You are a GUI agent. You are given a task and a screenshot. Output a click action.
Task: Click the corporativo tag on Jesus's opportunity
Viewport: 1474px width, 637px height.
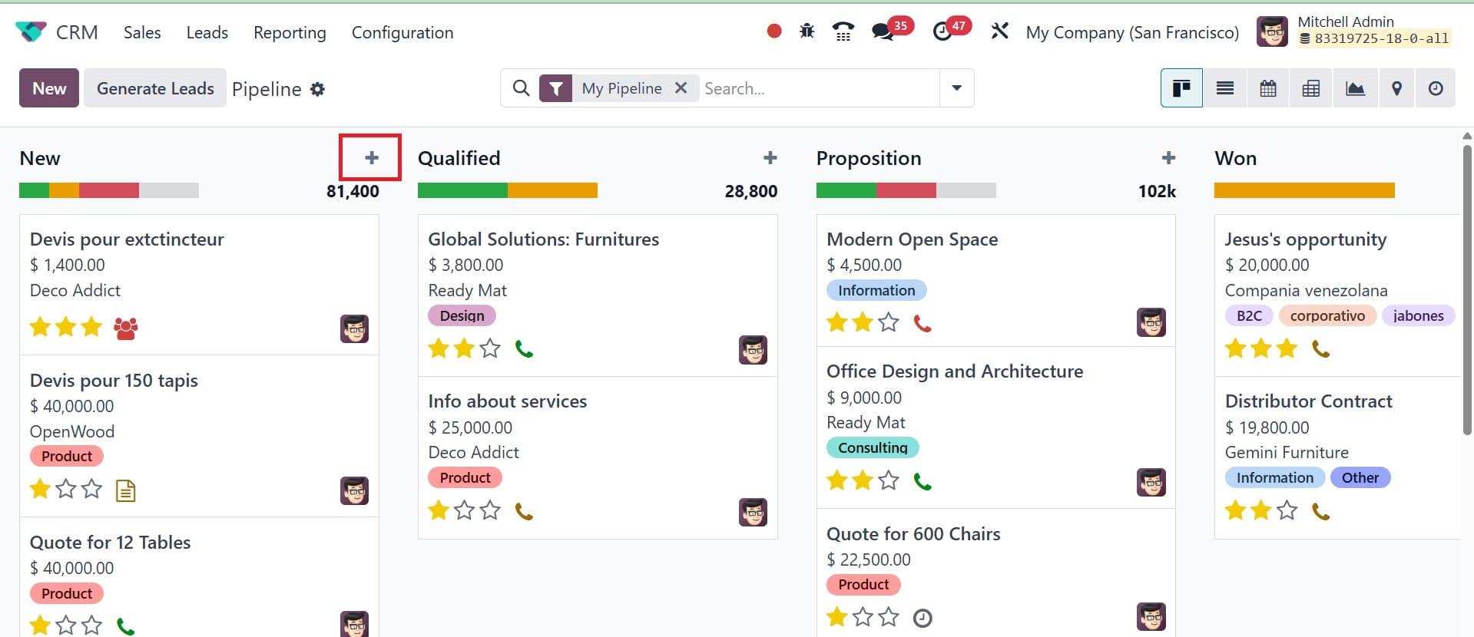point(1327,315)
